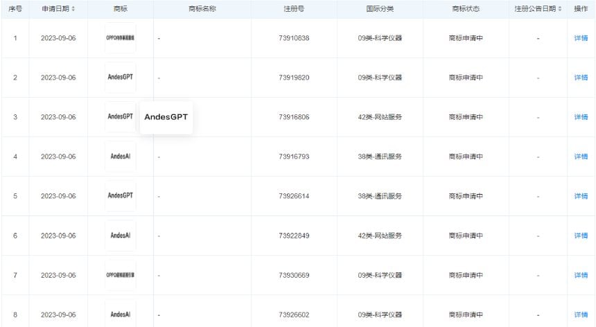Open 详情 for registration 73926614
This screenshot has width=596, height=327.
[581, 196]
